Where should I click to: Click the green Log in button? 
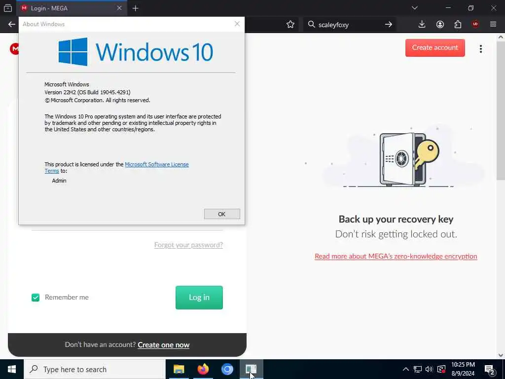click(199, 298)
